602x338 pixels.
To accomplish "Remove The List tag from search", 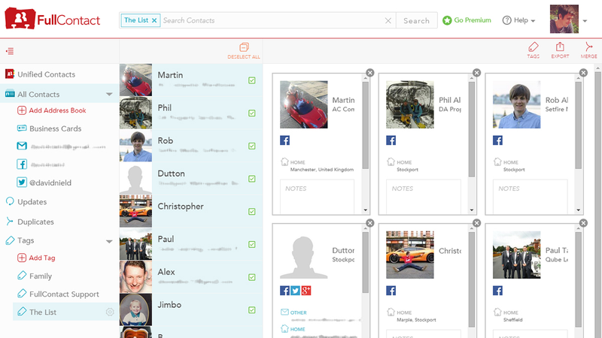I will (154, 20).
